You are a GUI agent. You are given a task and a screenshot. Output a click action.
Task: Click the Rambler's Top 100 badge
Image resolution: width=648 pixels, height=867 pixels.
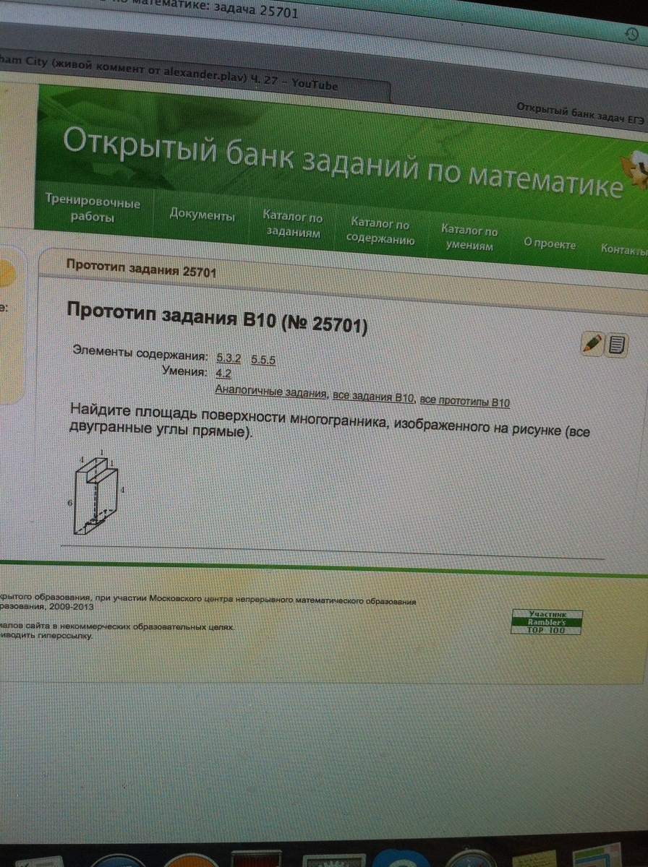[x=546, y=622]
